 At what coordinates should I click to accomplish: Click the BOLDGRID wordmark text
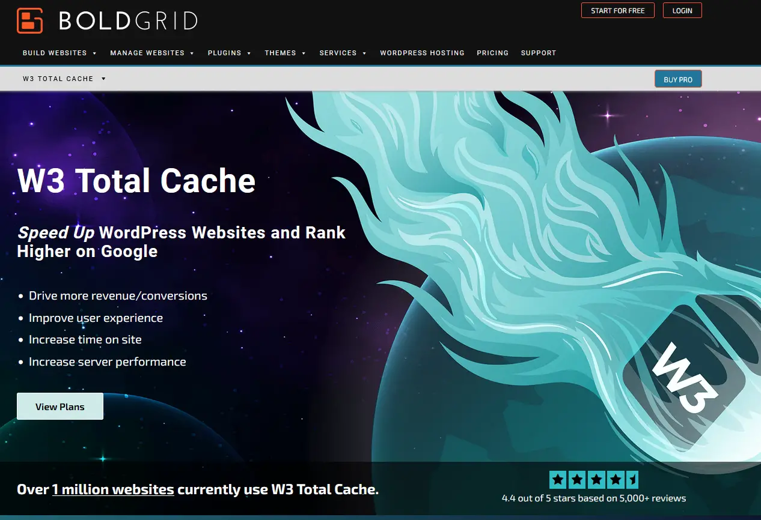[128, 21]
